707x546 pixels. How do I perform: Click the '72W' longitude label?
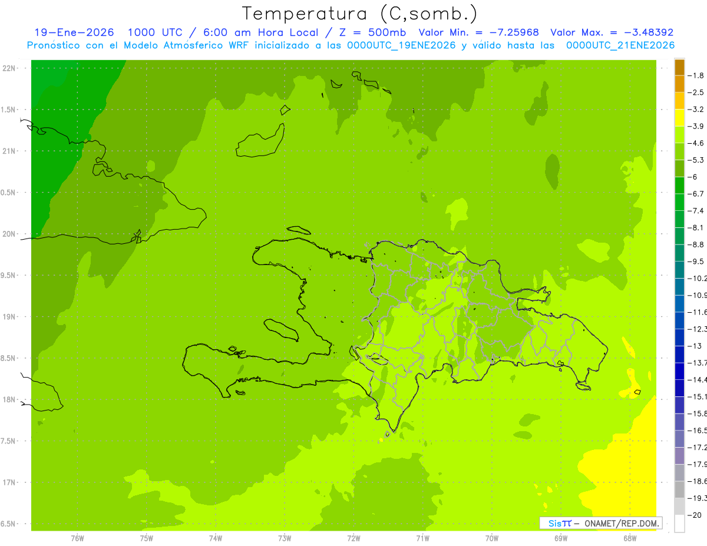point(353,538)
